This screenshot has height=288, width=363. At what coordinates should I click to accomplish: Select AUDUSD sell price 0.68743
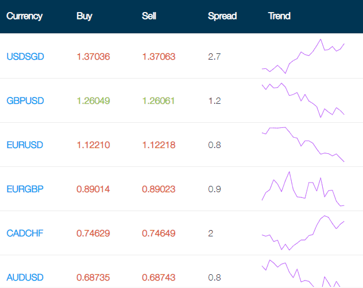[159, 278]
